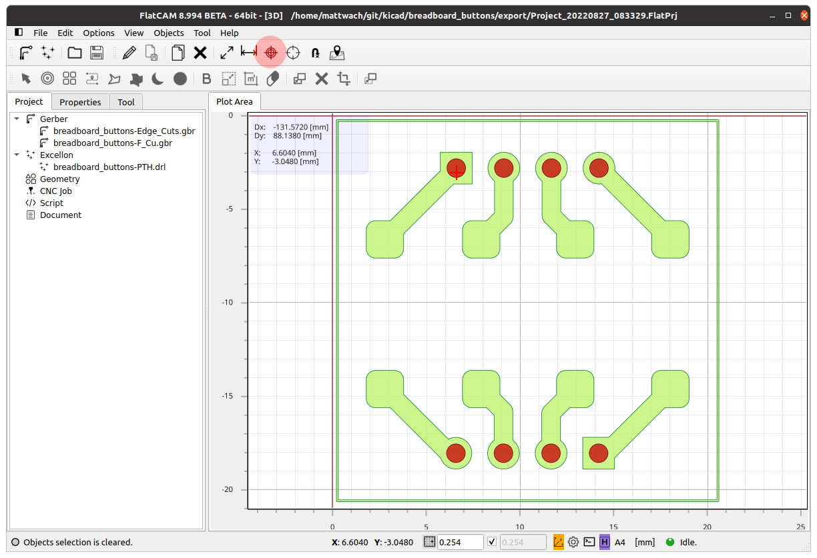The height and width of the screenshot is (558, 817).
Task: Collapse the Excellon tree group
Action: pos(17,155)
